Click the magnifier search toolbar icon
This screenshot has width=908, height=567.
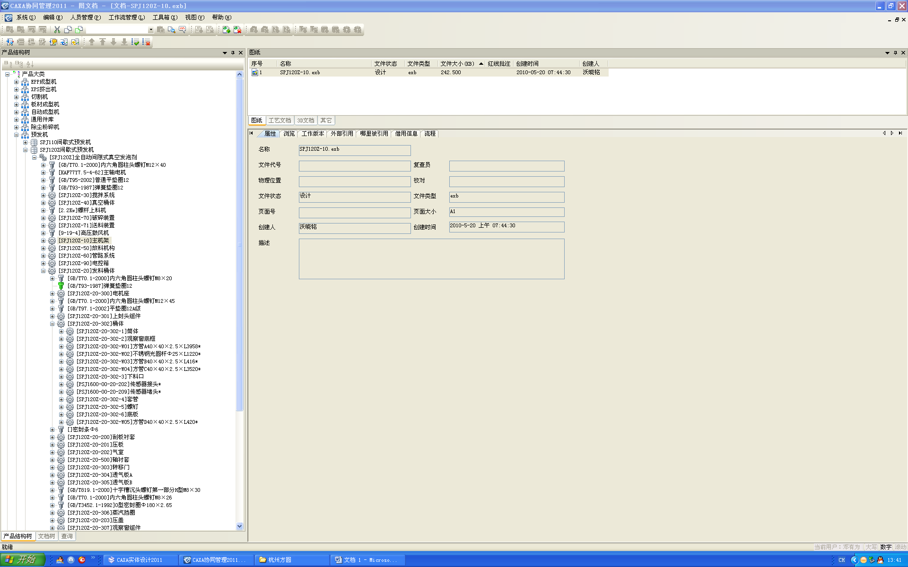[x=171, y=29]
